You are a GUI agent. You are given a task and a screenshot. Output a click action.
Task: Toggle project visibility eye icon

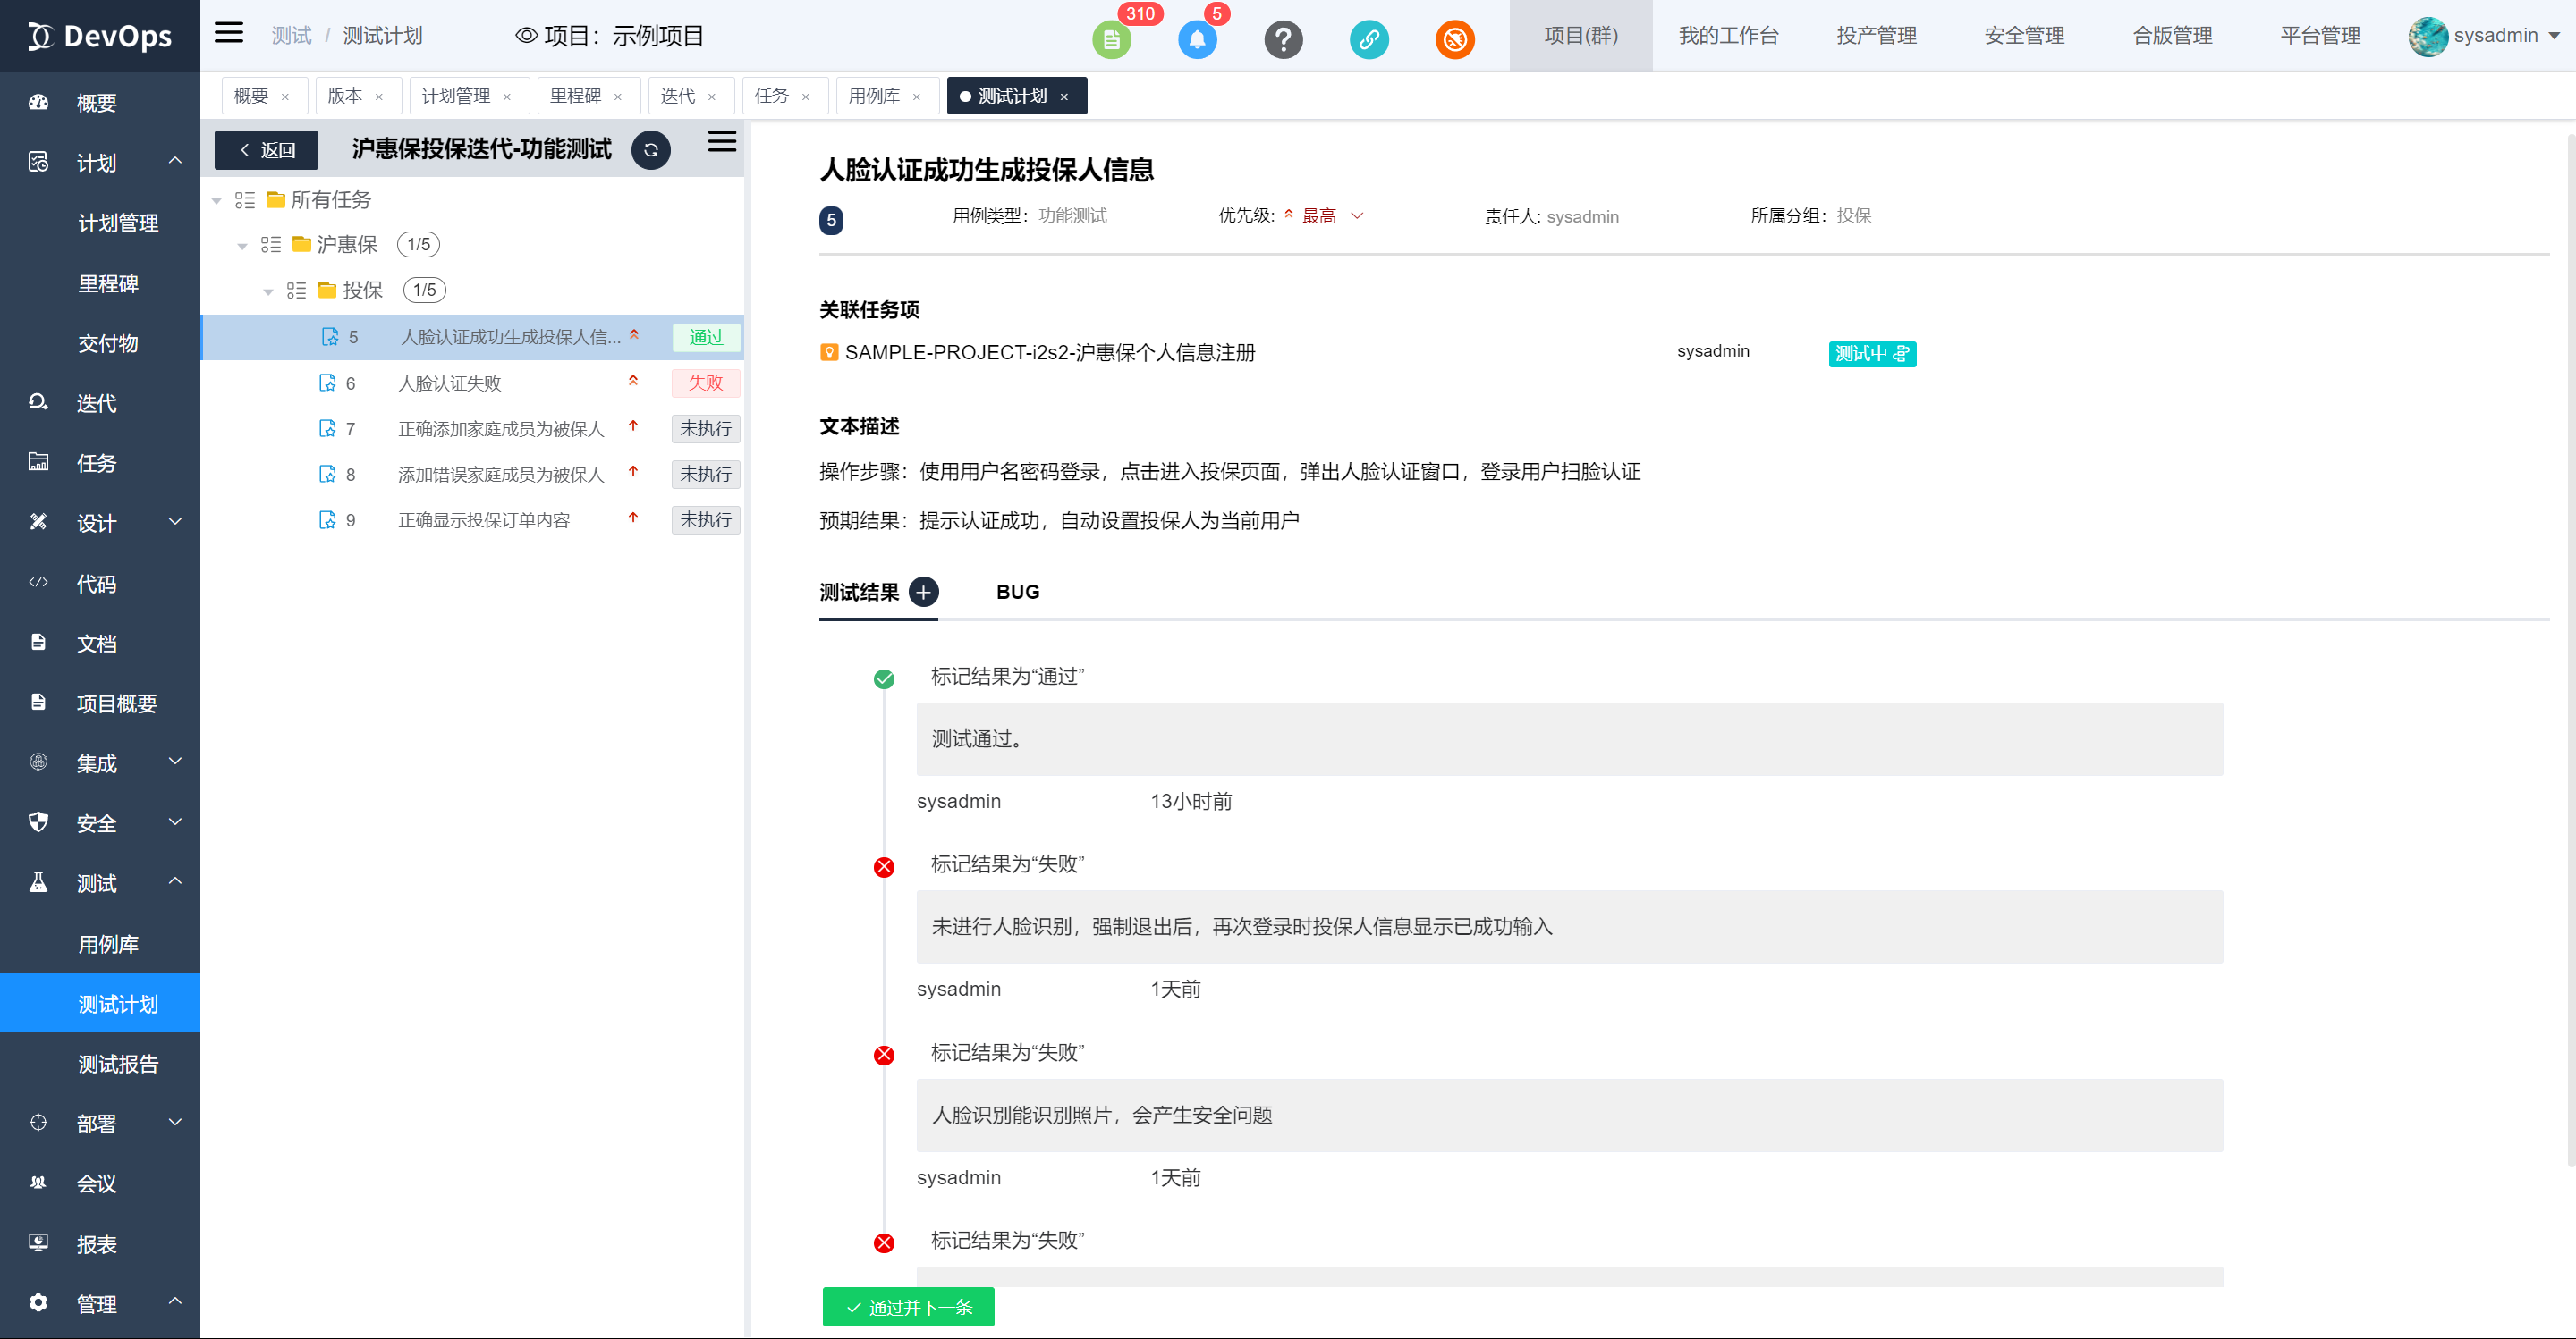pyautogui.click(x=526, y=36)
